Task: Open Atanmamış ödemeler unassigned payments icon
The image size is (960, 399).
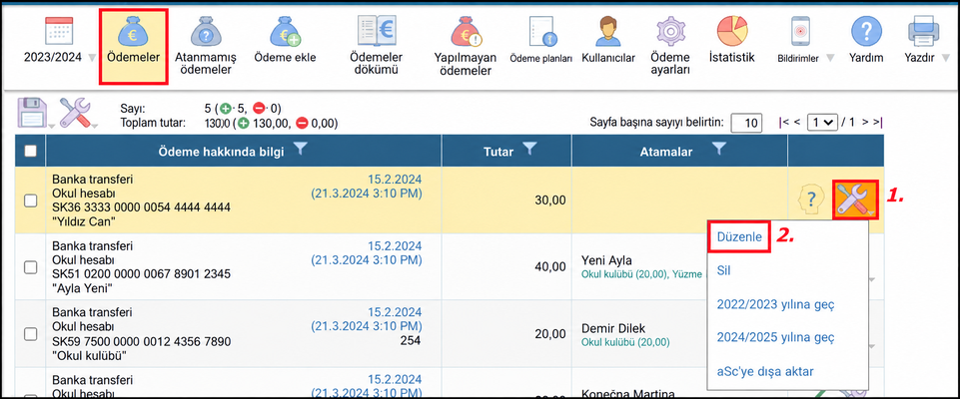Action: click(202, 32)
